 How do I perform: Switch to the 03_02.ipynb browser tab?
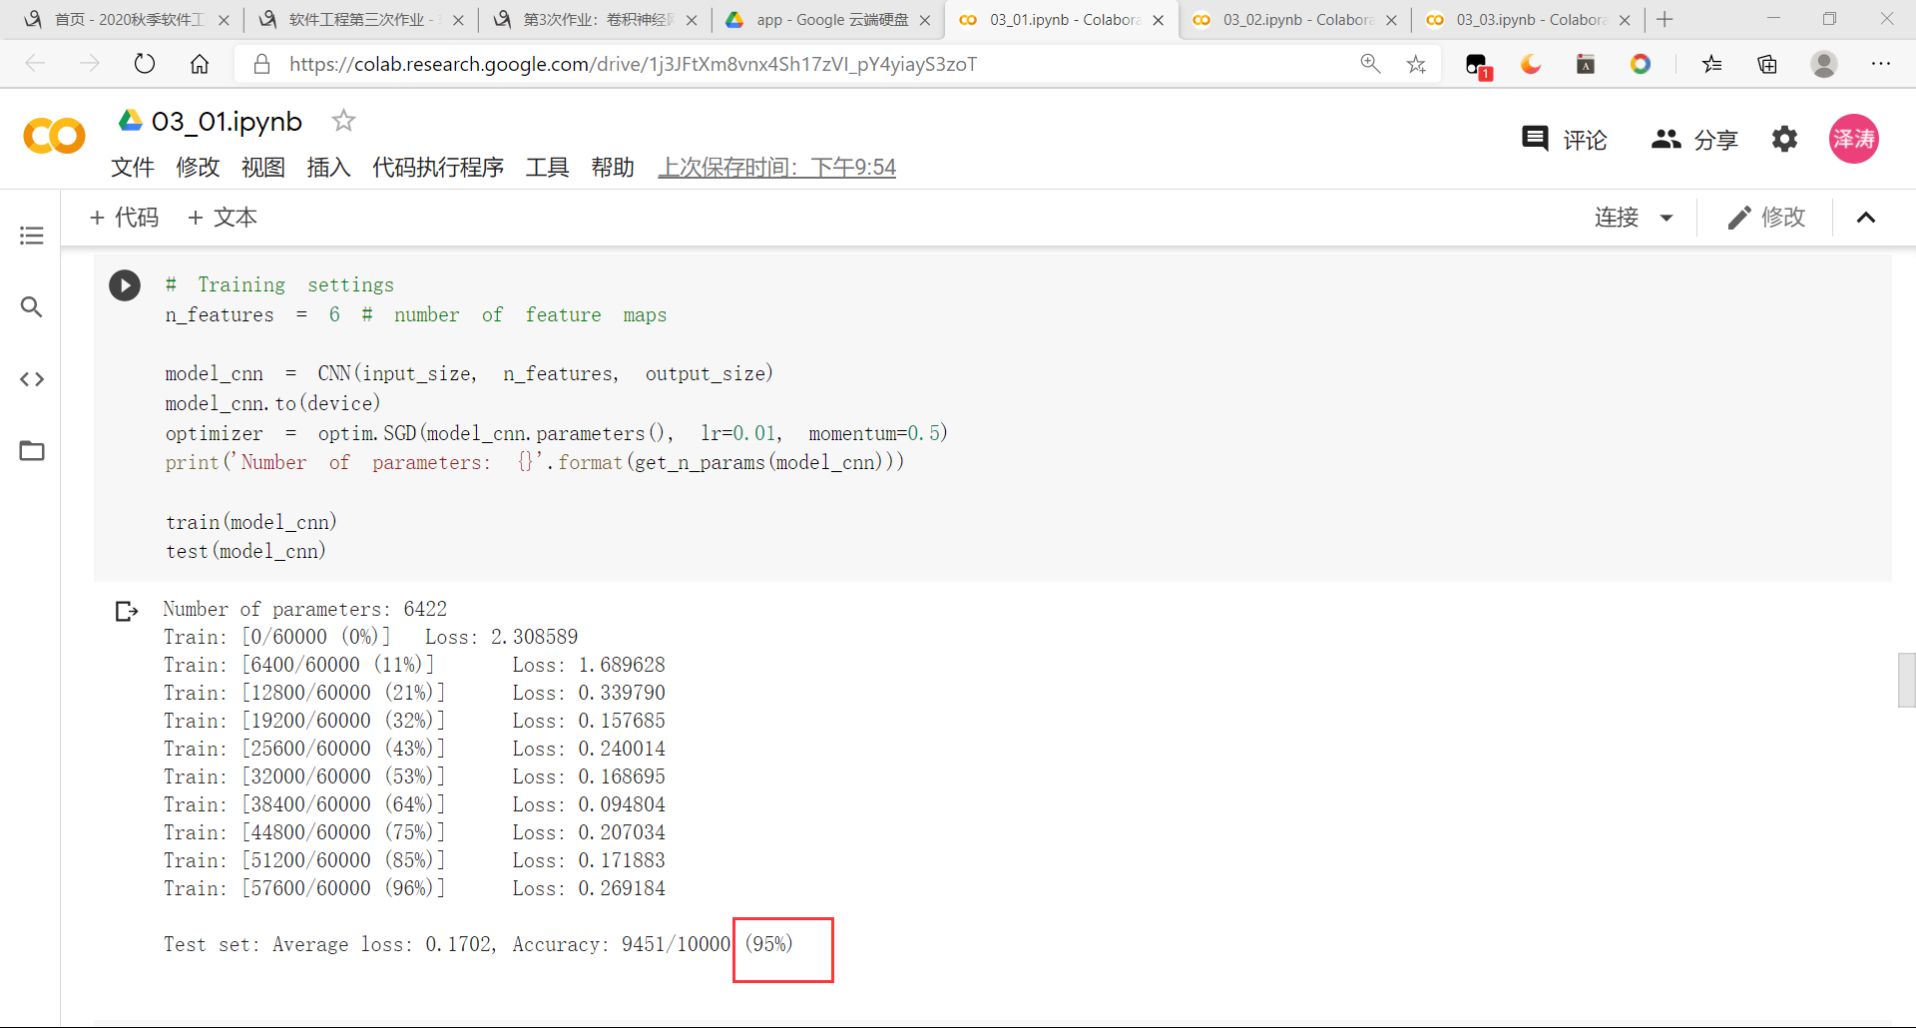tap(1296, 20)
